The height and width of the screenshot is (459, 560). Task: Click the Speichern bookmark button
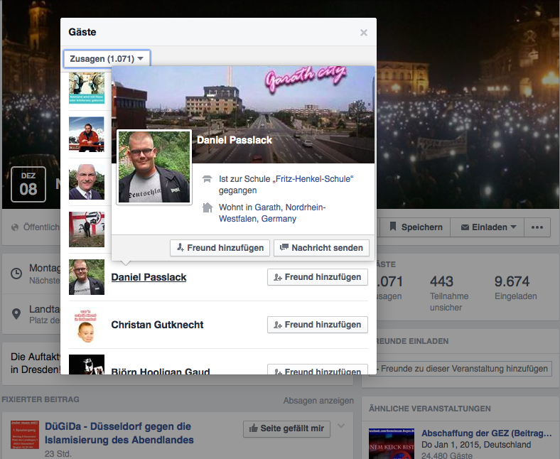pos(416,227)
